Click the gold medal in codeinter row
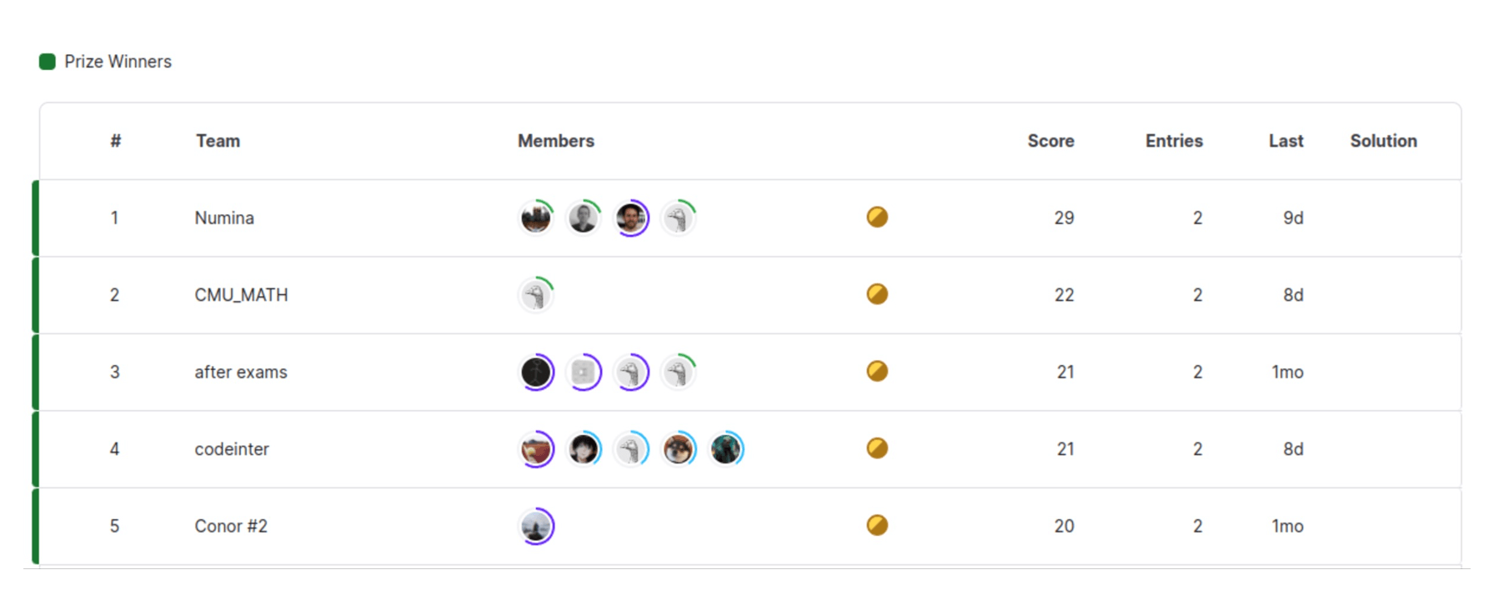Screen dimensions: 1494x600 click(877, 448)
